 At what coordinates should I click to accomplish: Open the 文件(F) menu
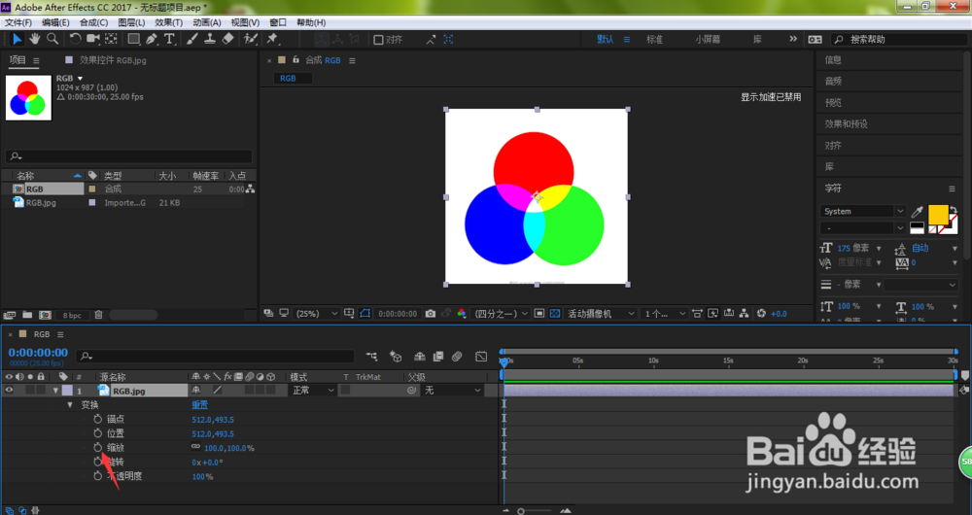[17, 22]
